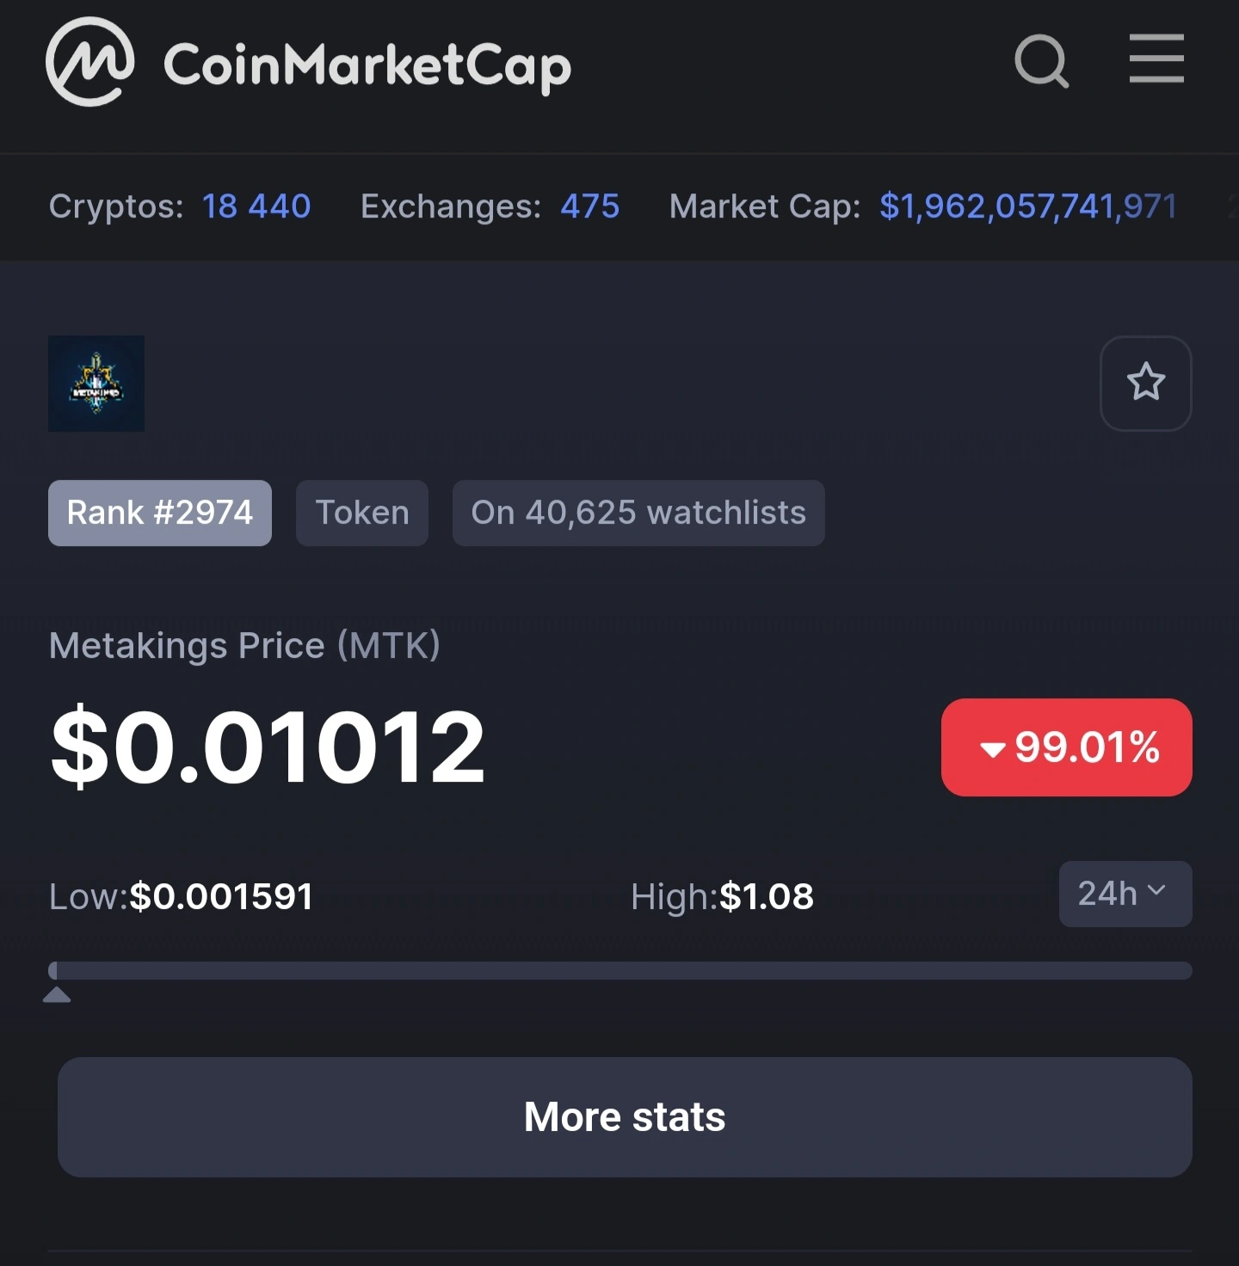Open the Cryptos count 18 440 link
The image size is (1239, 1266).
tap(256, 206)
